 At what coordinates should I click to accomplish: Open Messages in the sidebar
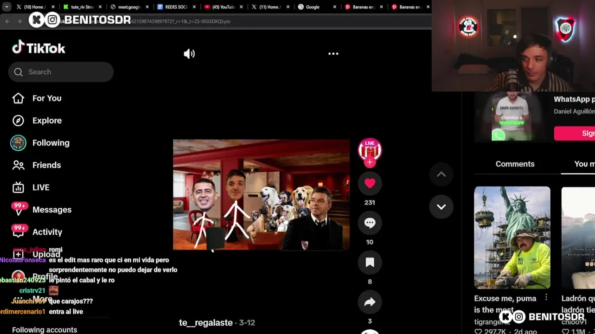(52, 210)
